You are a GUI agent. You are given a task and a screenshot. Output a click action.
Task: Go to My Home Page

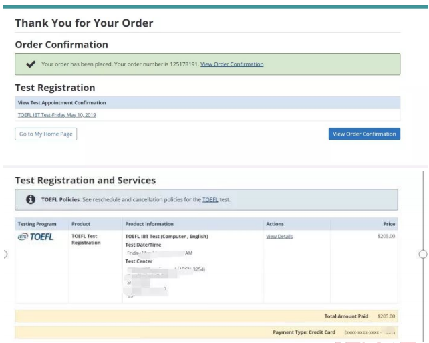click(45, 134)
